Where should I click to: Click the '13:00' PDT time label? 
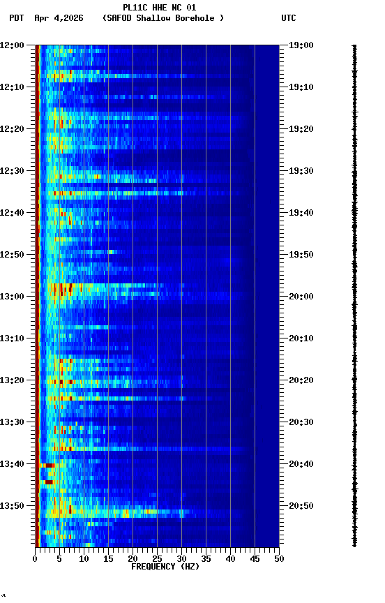(x=12, y=297)
